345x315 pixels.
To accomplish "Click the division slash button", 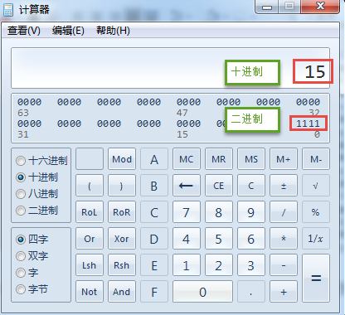I will [284, 212].
